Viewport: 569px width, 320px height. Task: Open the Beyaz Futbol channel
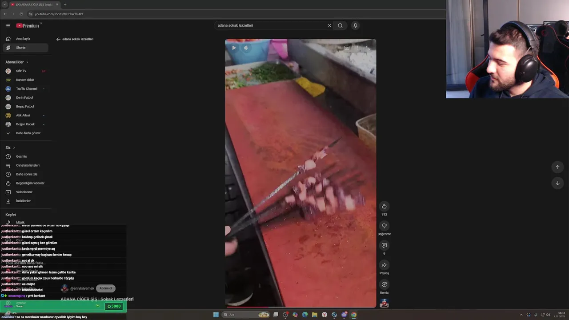coord(25,107)
